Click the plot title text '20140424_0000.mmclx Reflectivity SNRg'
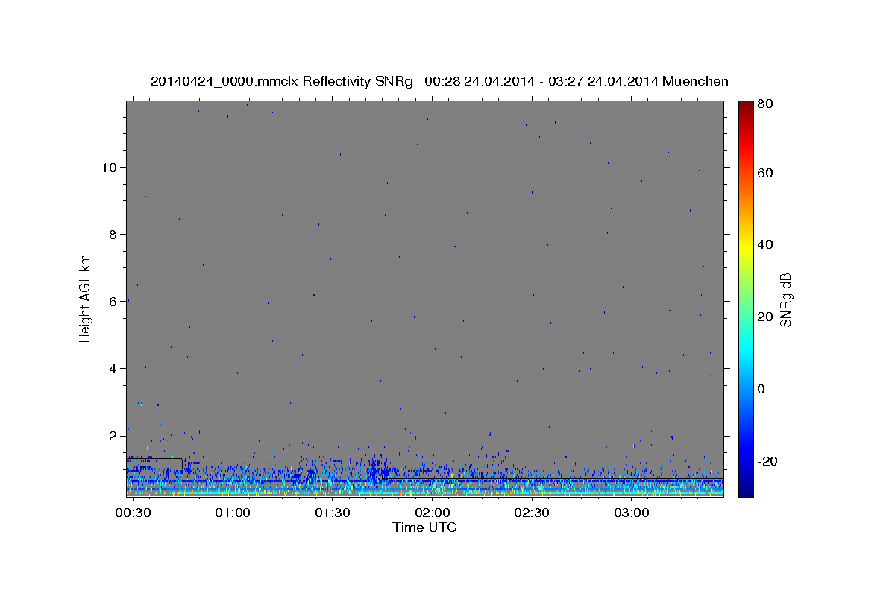The width and height of the screenshot is (895, 596). 282,81
